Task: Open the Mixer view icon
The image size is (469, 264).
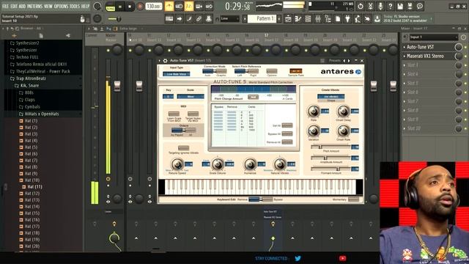Action: 317,19
